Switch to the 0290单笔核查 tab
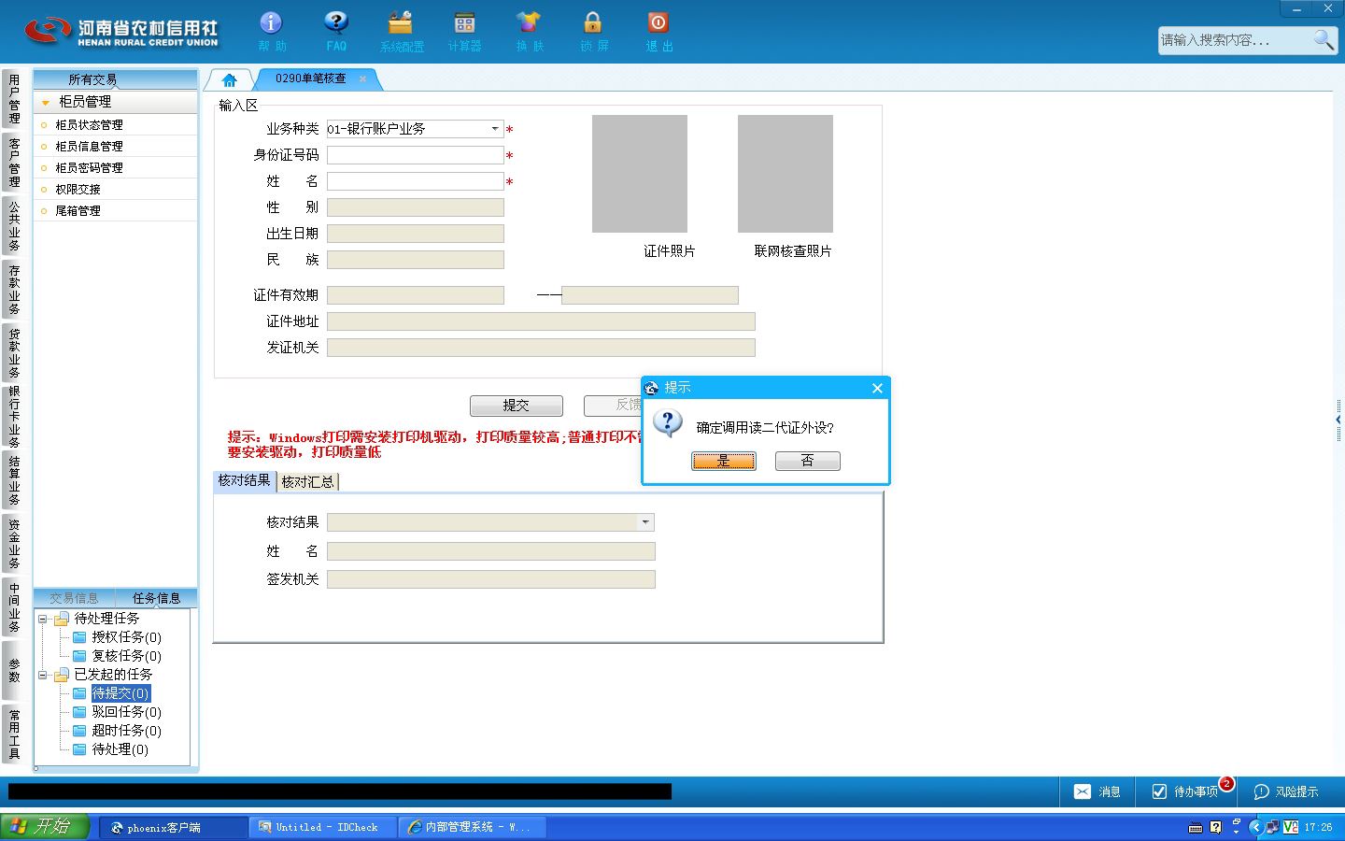 [x=310, y=78]
